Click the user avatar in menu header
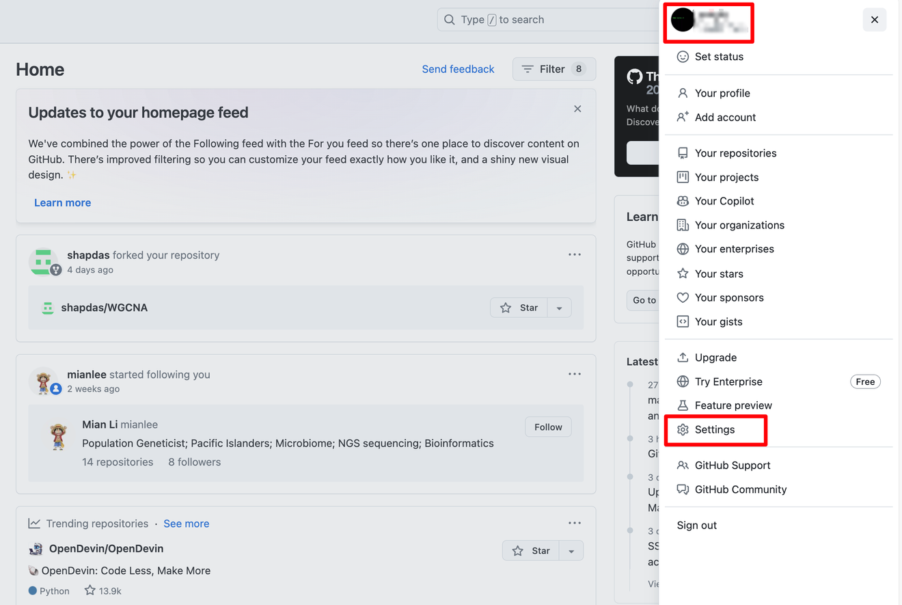Viewport: 902px width, 605px height. (683, 21)
